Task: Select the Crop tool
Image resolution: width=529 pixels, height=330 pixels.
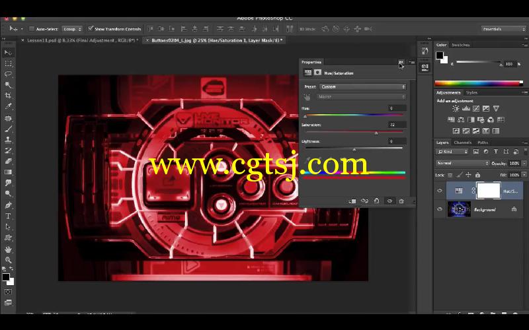Action: [8, 96]
